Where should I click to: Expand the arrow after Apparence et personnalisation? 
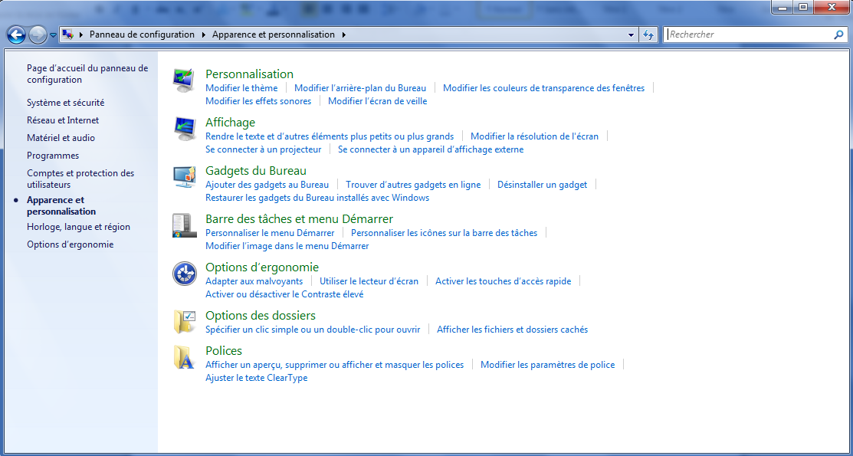[344, 34]
